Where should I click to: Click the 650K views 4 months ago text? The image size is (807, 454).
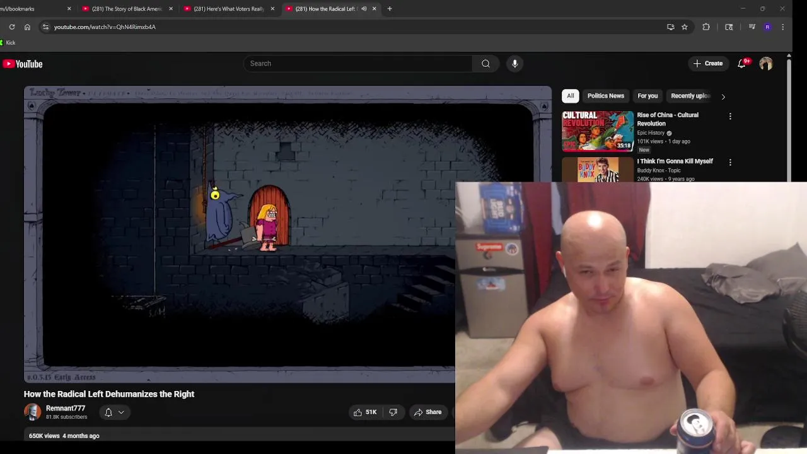64,436
